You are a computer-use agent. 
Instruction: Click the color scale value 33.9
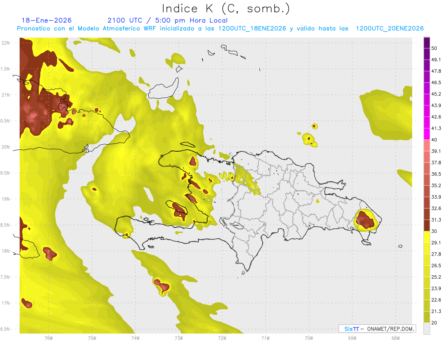tap(436, 197)
